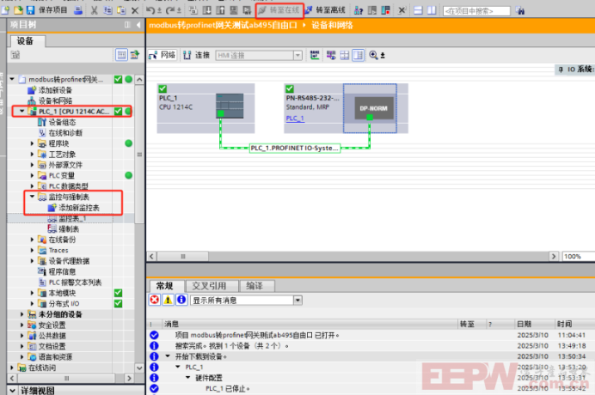This screenshot has height=395, width=595.
Task: Click the cross-reference X icon in toolbar
Action: point(402,10)
